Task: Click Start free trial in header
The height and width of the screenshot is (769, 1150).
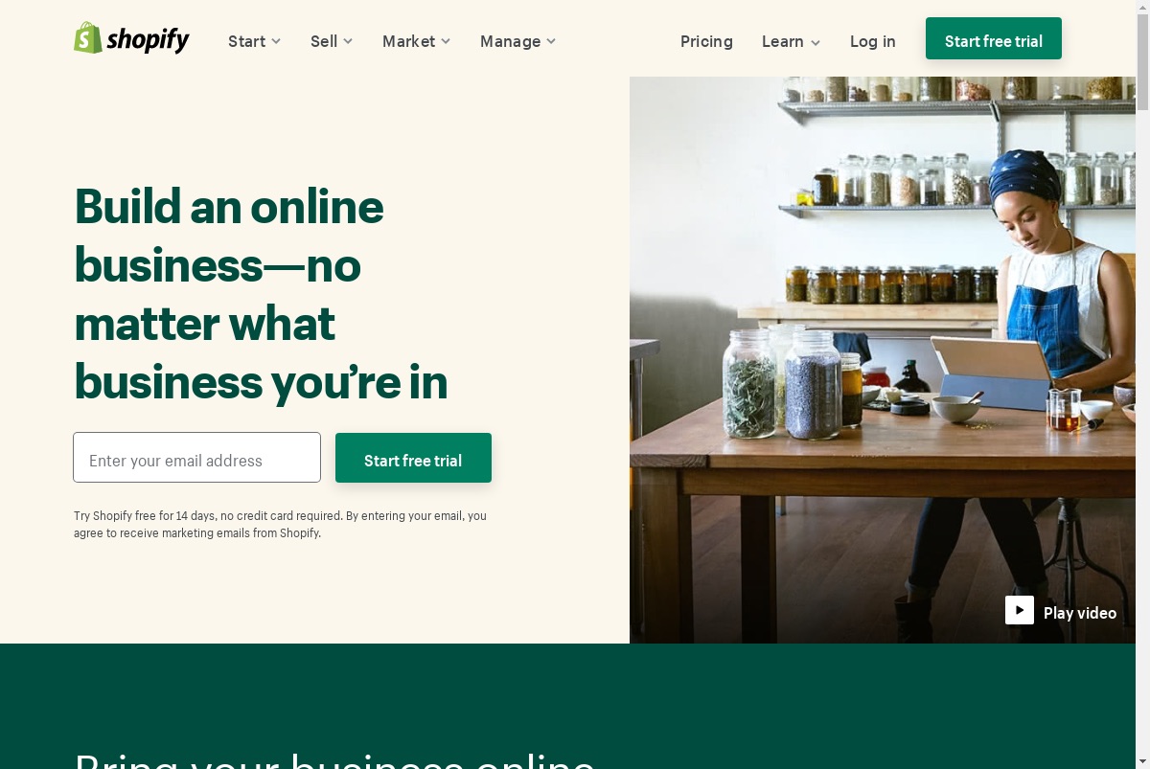Action: click(x=994, y=38)
